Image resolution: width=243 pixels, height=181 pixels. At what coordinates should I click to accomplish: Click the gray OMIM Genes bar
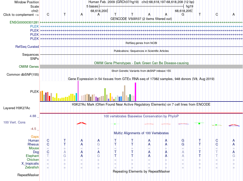coord(141,66)
